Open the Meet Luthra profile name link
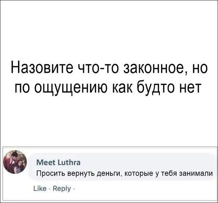Viewport: 218px width, 203px height. tap(58, 163)
